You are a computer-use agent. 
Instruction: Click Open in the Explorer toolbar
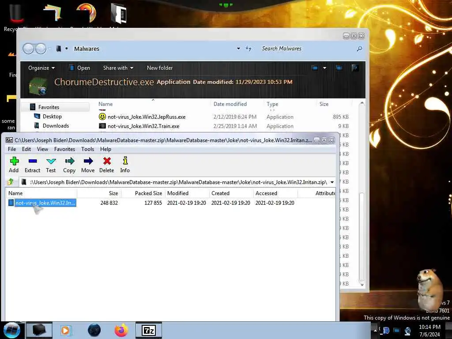[80, 68]
